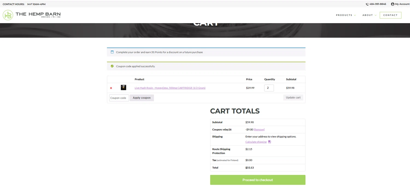
Task: Expand the About menu chevron
Action: pos(376,15)
